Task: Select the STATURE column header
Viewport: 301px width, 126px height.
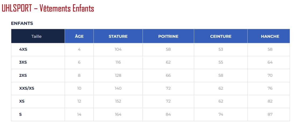Action: [x=118, y=36]
